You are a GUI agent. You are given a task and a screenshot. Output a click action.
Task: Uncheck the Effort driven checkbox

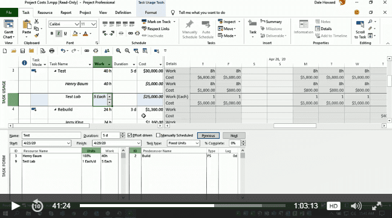pyautogui.click(x=129, y=135)
